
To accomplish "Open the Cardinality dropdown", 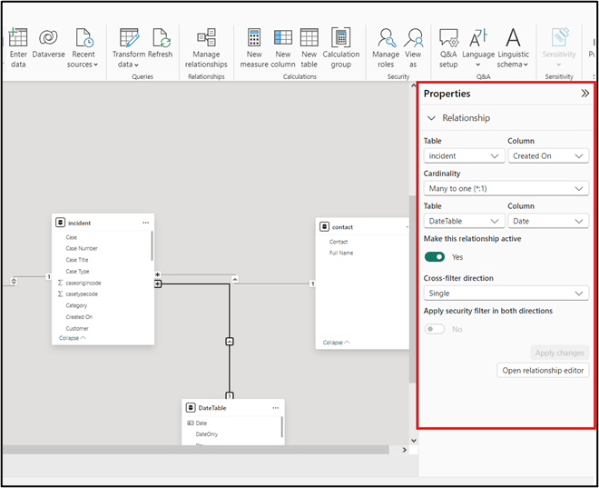I will tap(506, 188).
